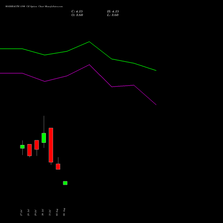Click the '04 Aug' date axis label
This screenshot has height=223, width=223.
point(64,212)
